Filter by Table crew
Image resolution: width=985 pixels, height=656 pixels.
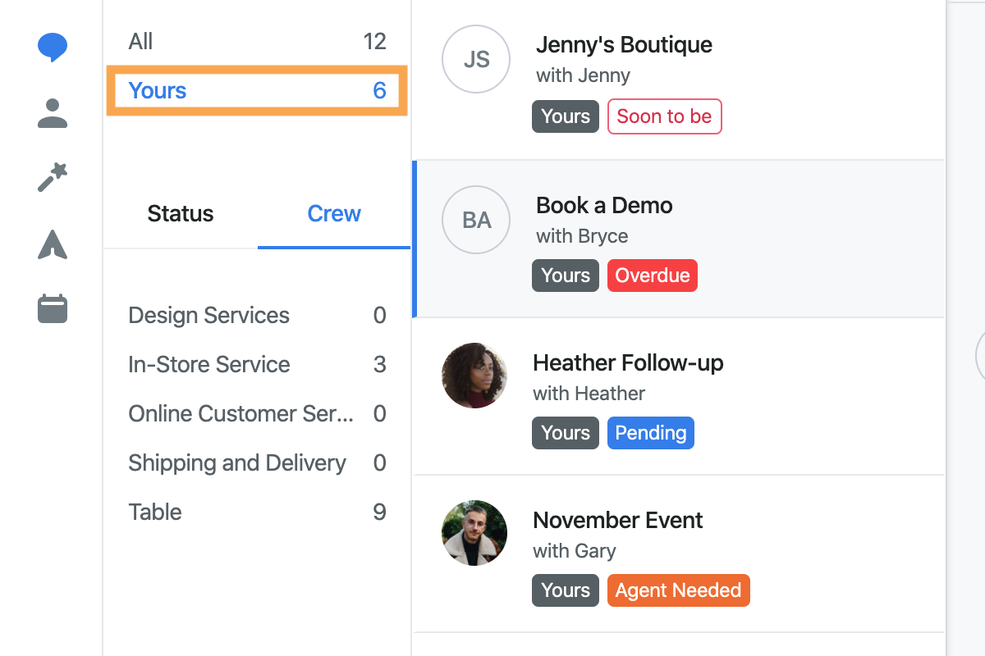tap(257, 512)
